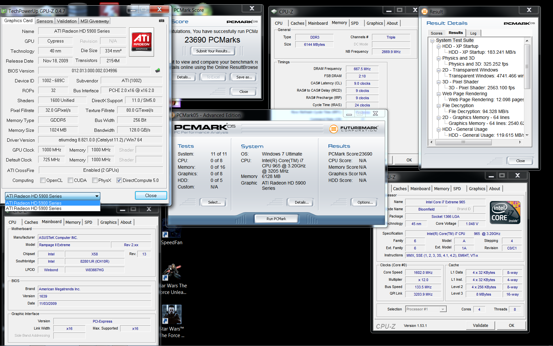Click the PCMark05 Advanced Edition title icon
Image resolution: width=553 pixels, height=346 pixels.
click(172, 115)
